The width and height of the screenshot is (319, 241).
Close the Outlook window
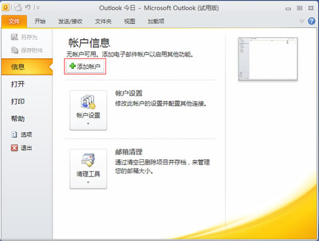click(311, 8)
